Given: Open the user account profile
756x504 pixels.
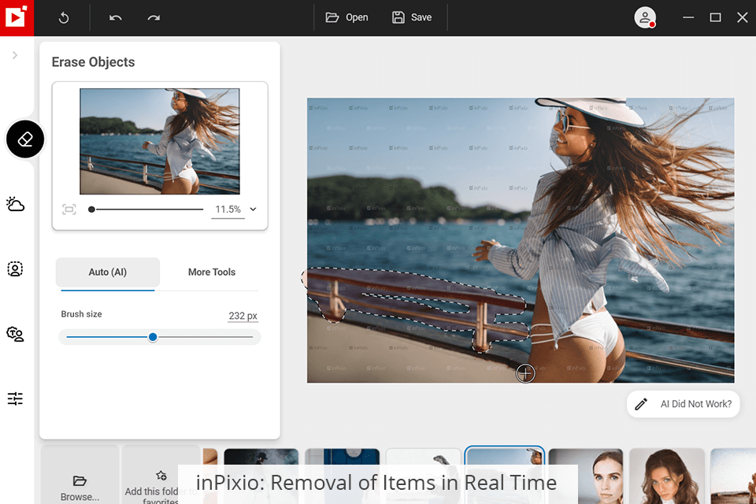Looking at the screenshot, I should pos(645,17).
